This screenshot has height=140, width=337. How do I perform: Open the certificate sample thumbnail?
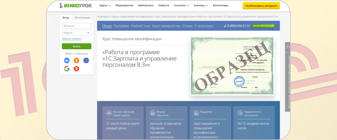pyautogui.click(x=232, y=66)
